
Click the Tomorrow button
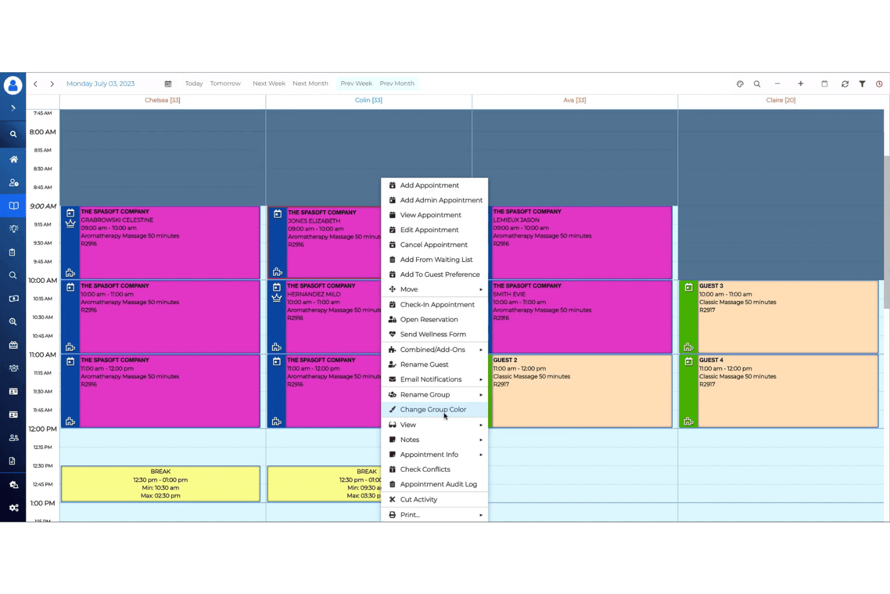tap(226, 84)
